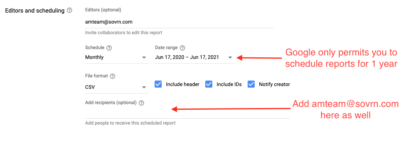
Task: Click 'Add people to receive this scheduled report'
Action: point(130,123)
